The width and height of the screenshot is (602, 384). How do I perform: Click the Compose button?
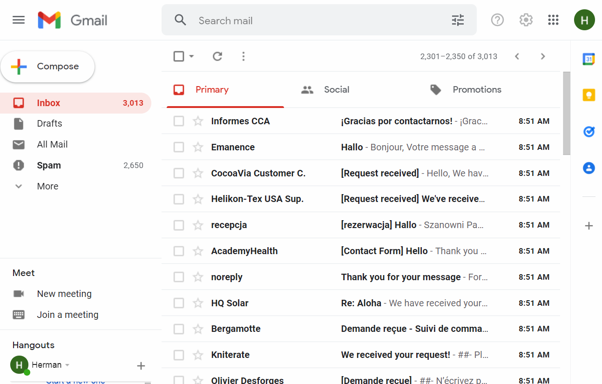[x=47, y=67]
